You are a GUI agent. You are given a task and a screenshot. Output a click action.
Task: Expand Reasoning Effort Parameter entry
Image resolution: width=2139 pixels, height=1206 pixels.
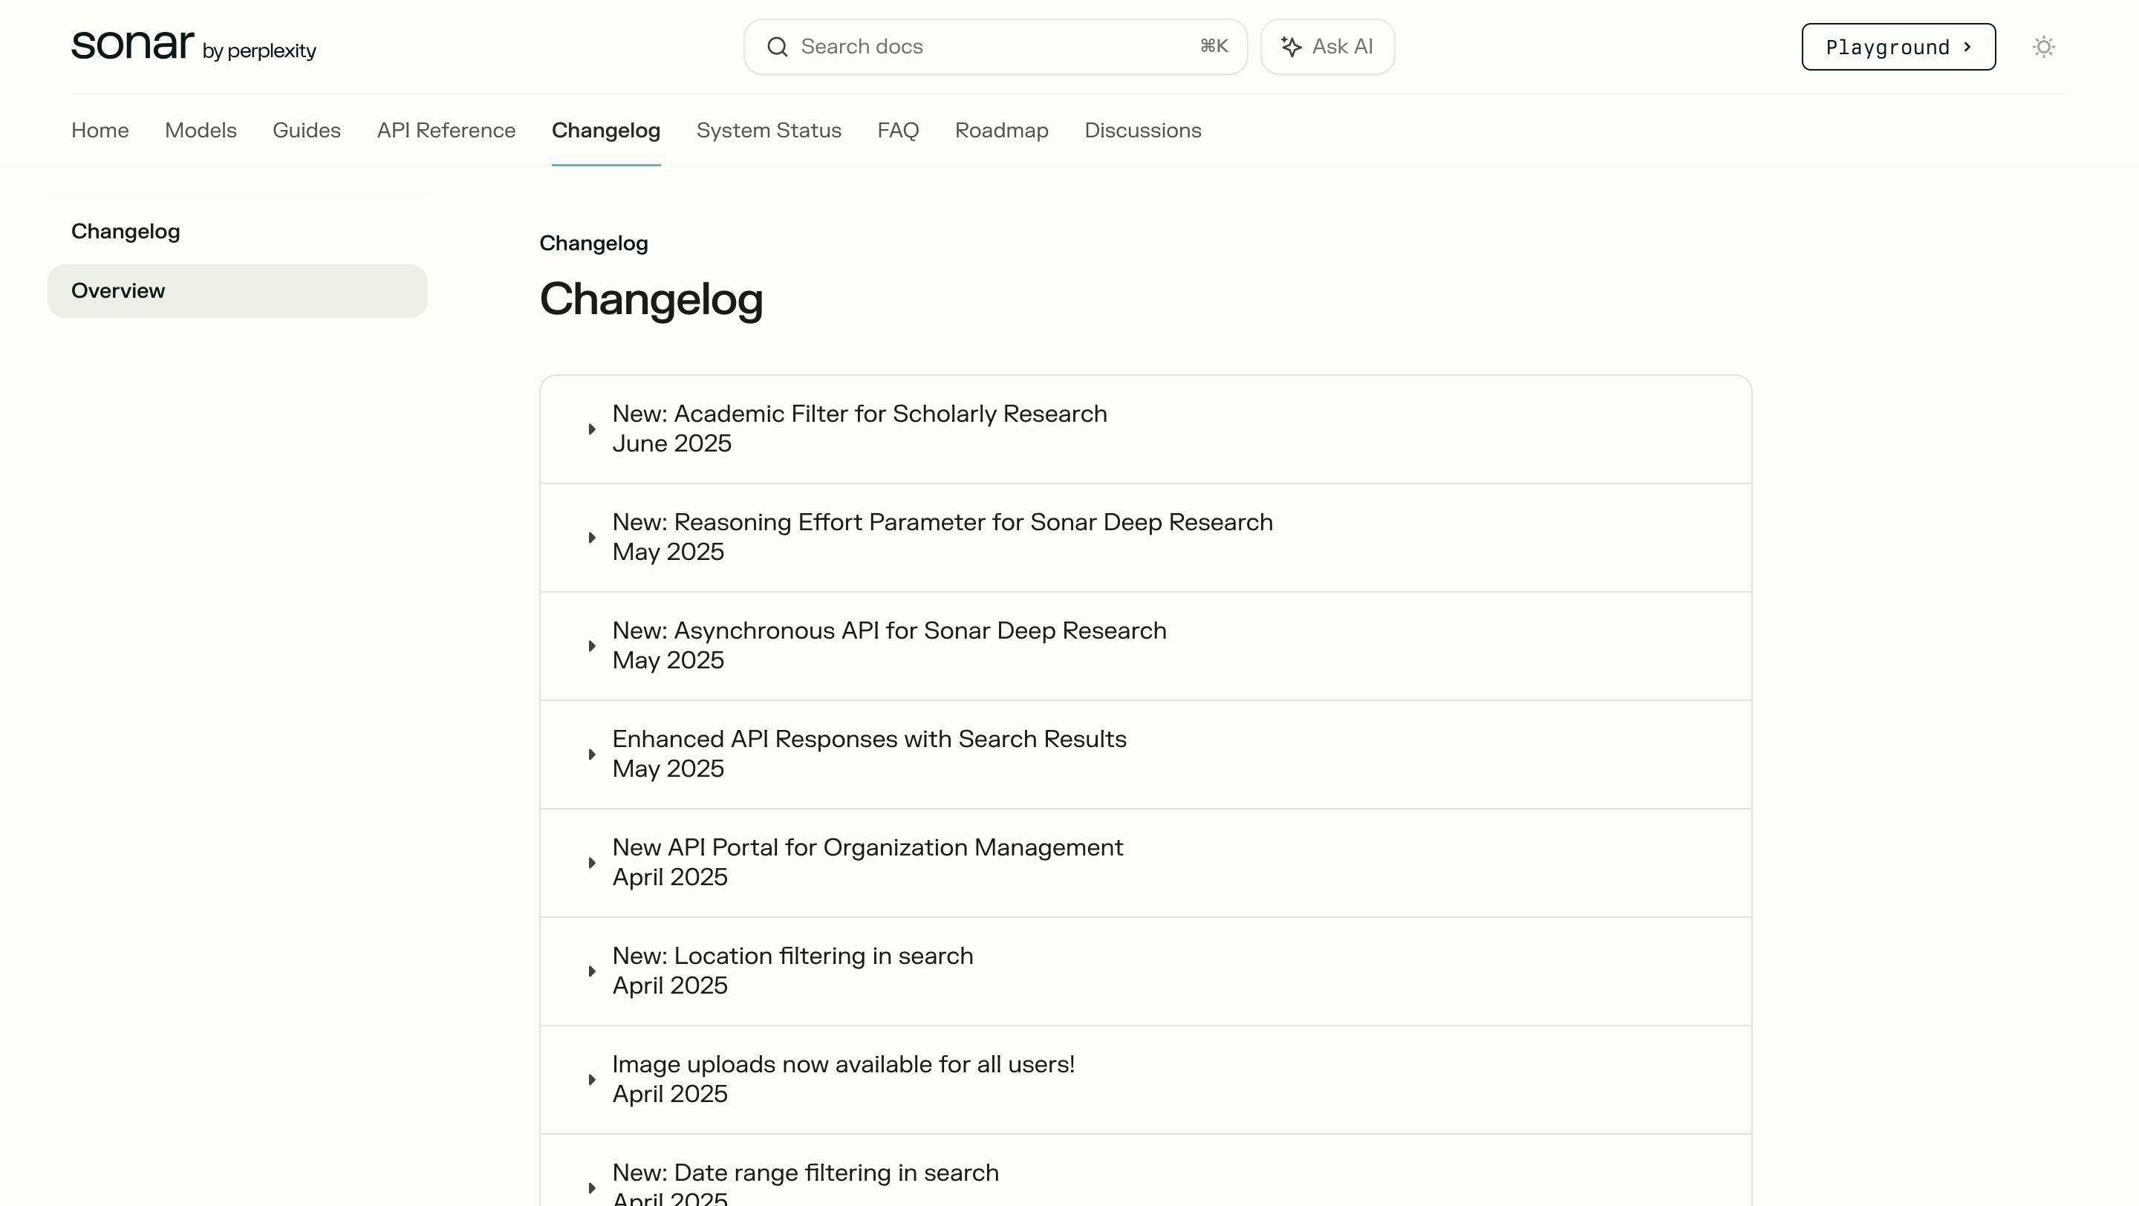tap(942, 537)
